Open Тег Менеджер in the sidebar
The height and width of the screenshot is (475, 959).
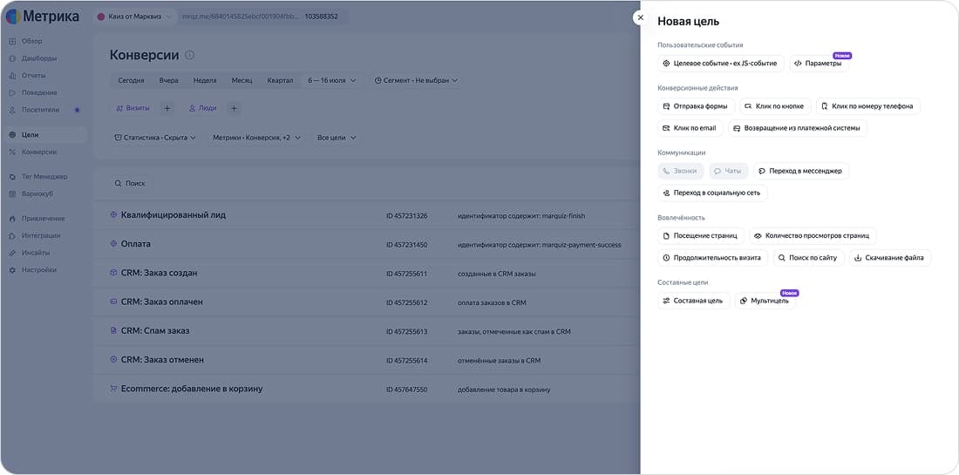click(x=44, y=177)
